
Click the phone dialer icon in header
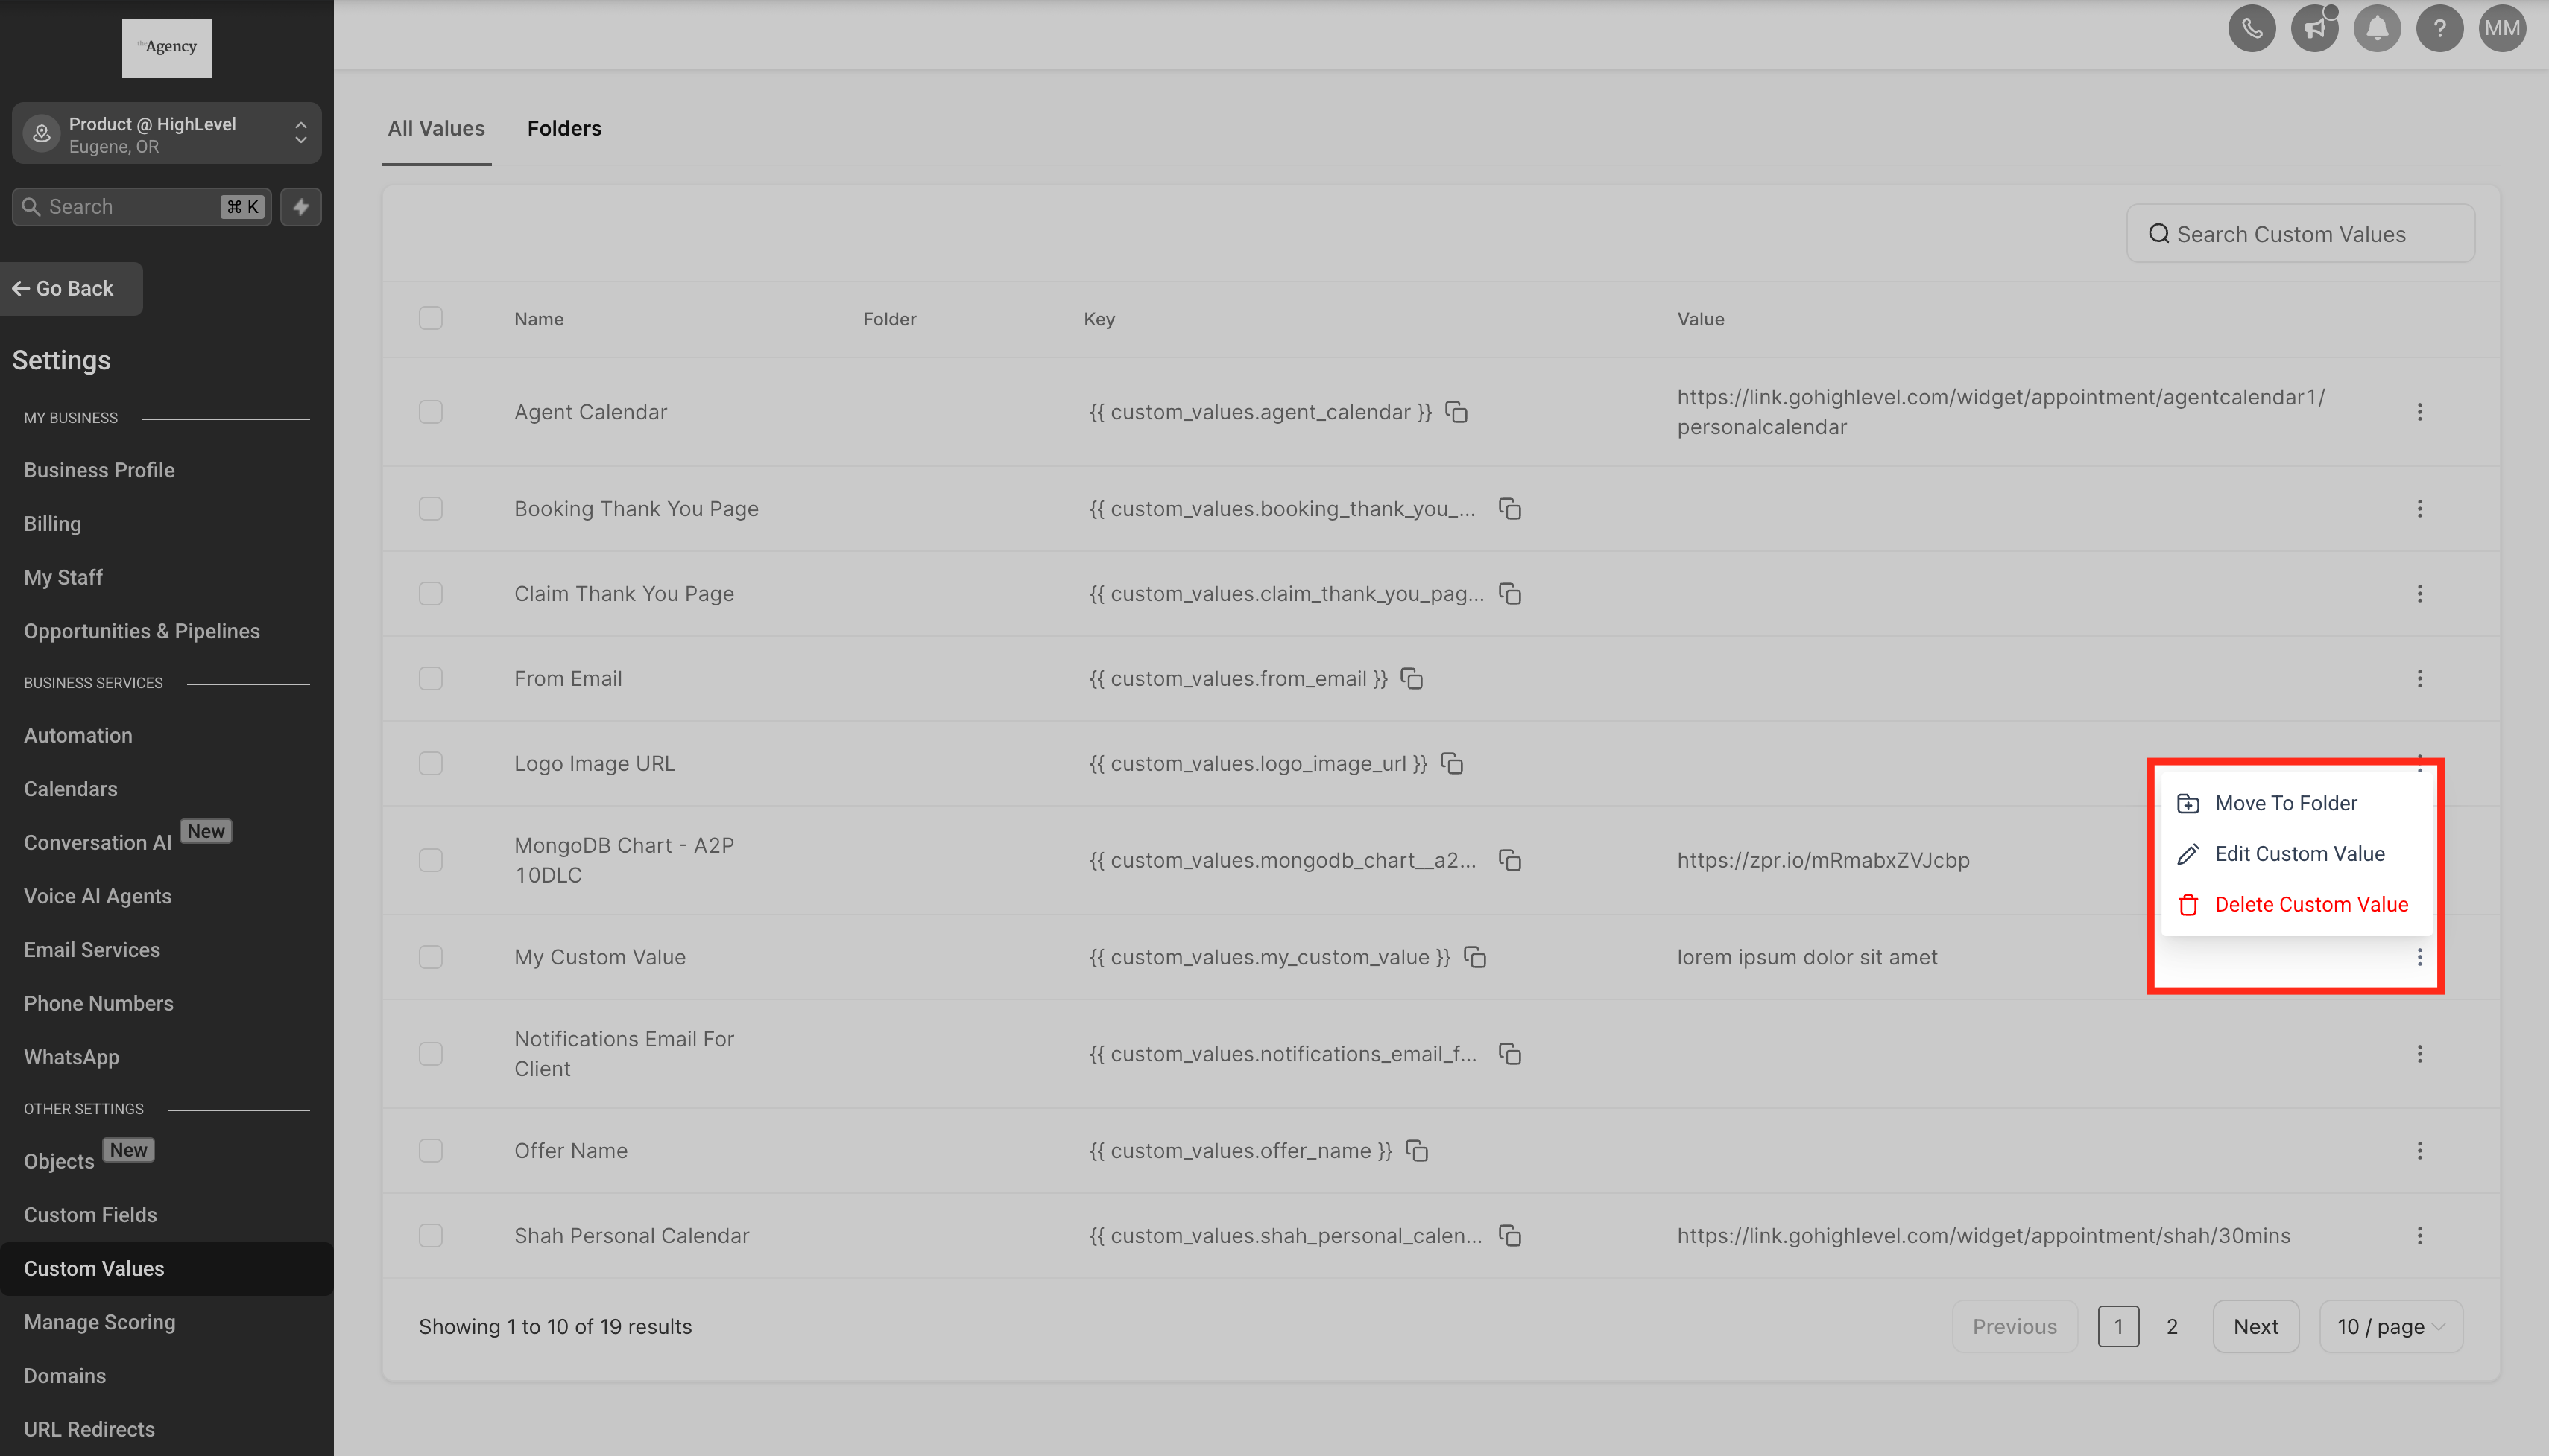point(2251,28)
